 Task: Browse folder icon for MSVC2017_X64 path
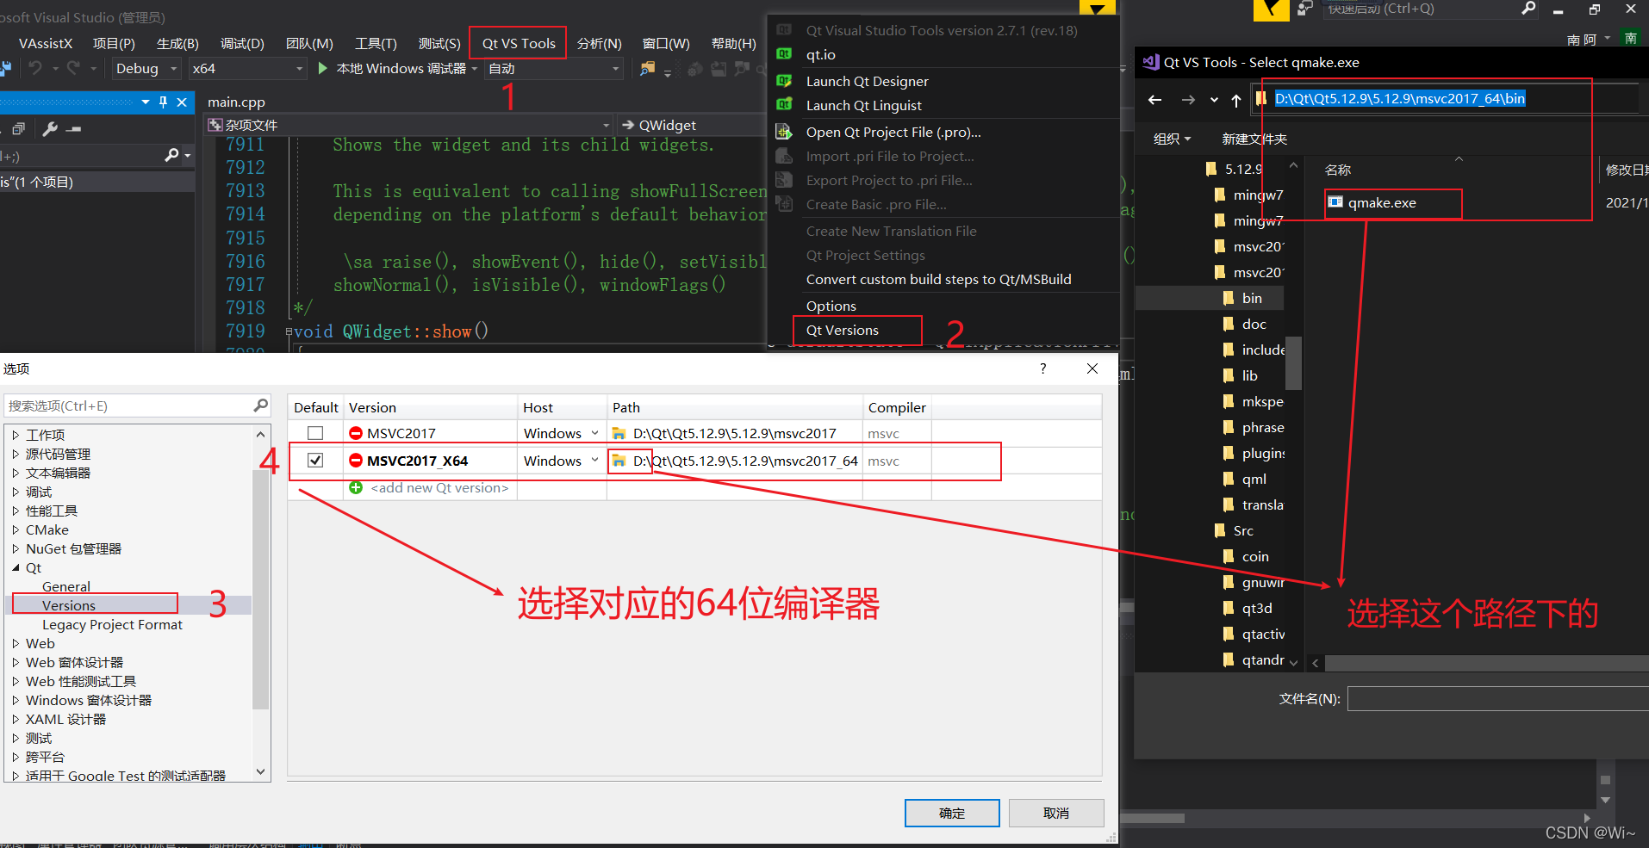(x=619, y=461)
